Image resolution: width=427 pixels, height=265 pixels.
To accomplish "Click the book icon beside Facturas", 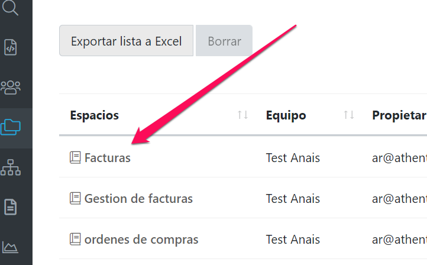I will [x=75, y=157].
